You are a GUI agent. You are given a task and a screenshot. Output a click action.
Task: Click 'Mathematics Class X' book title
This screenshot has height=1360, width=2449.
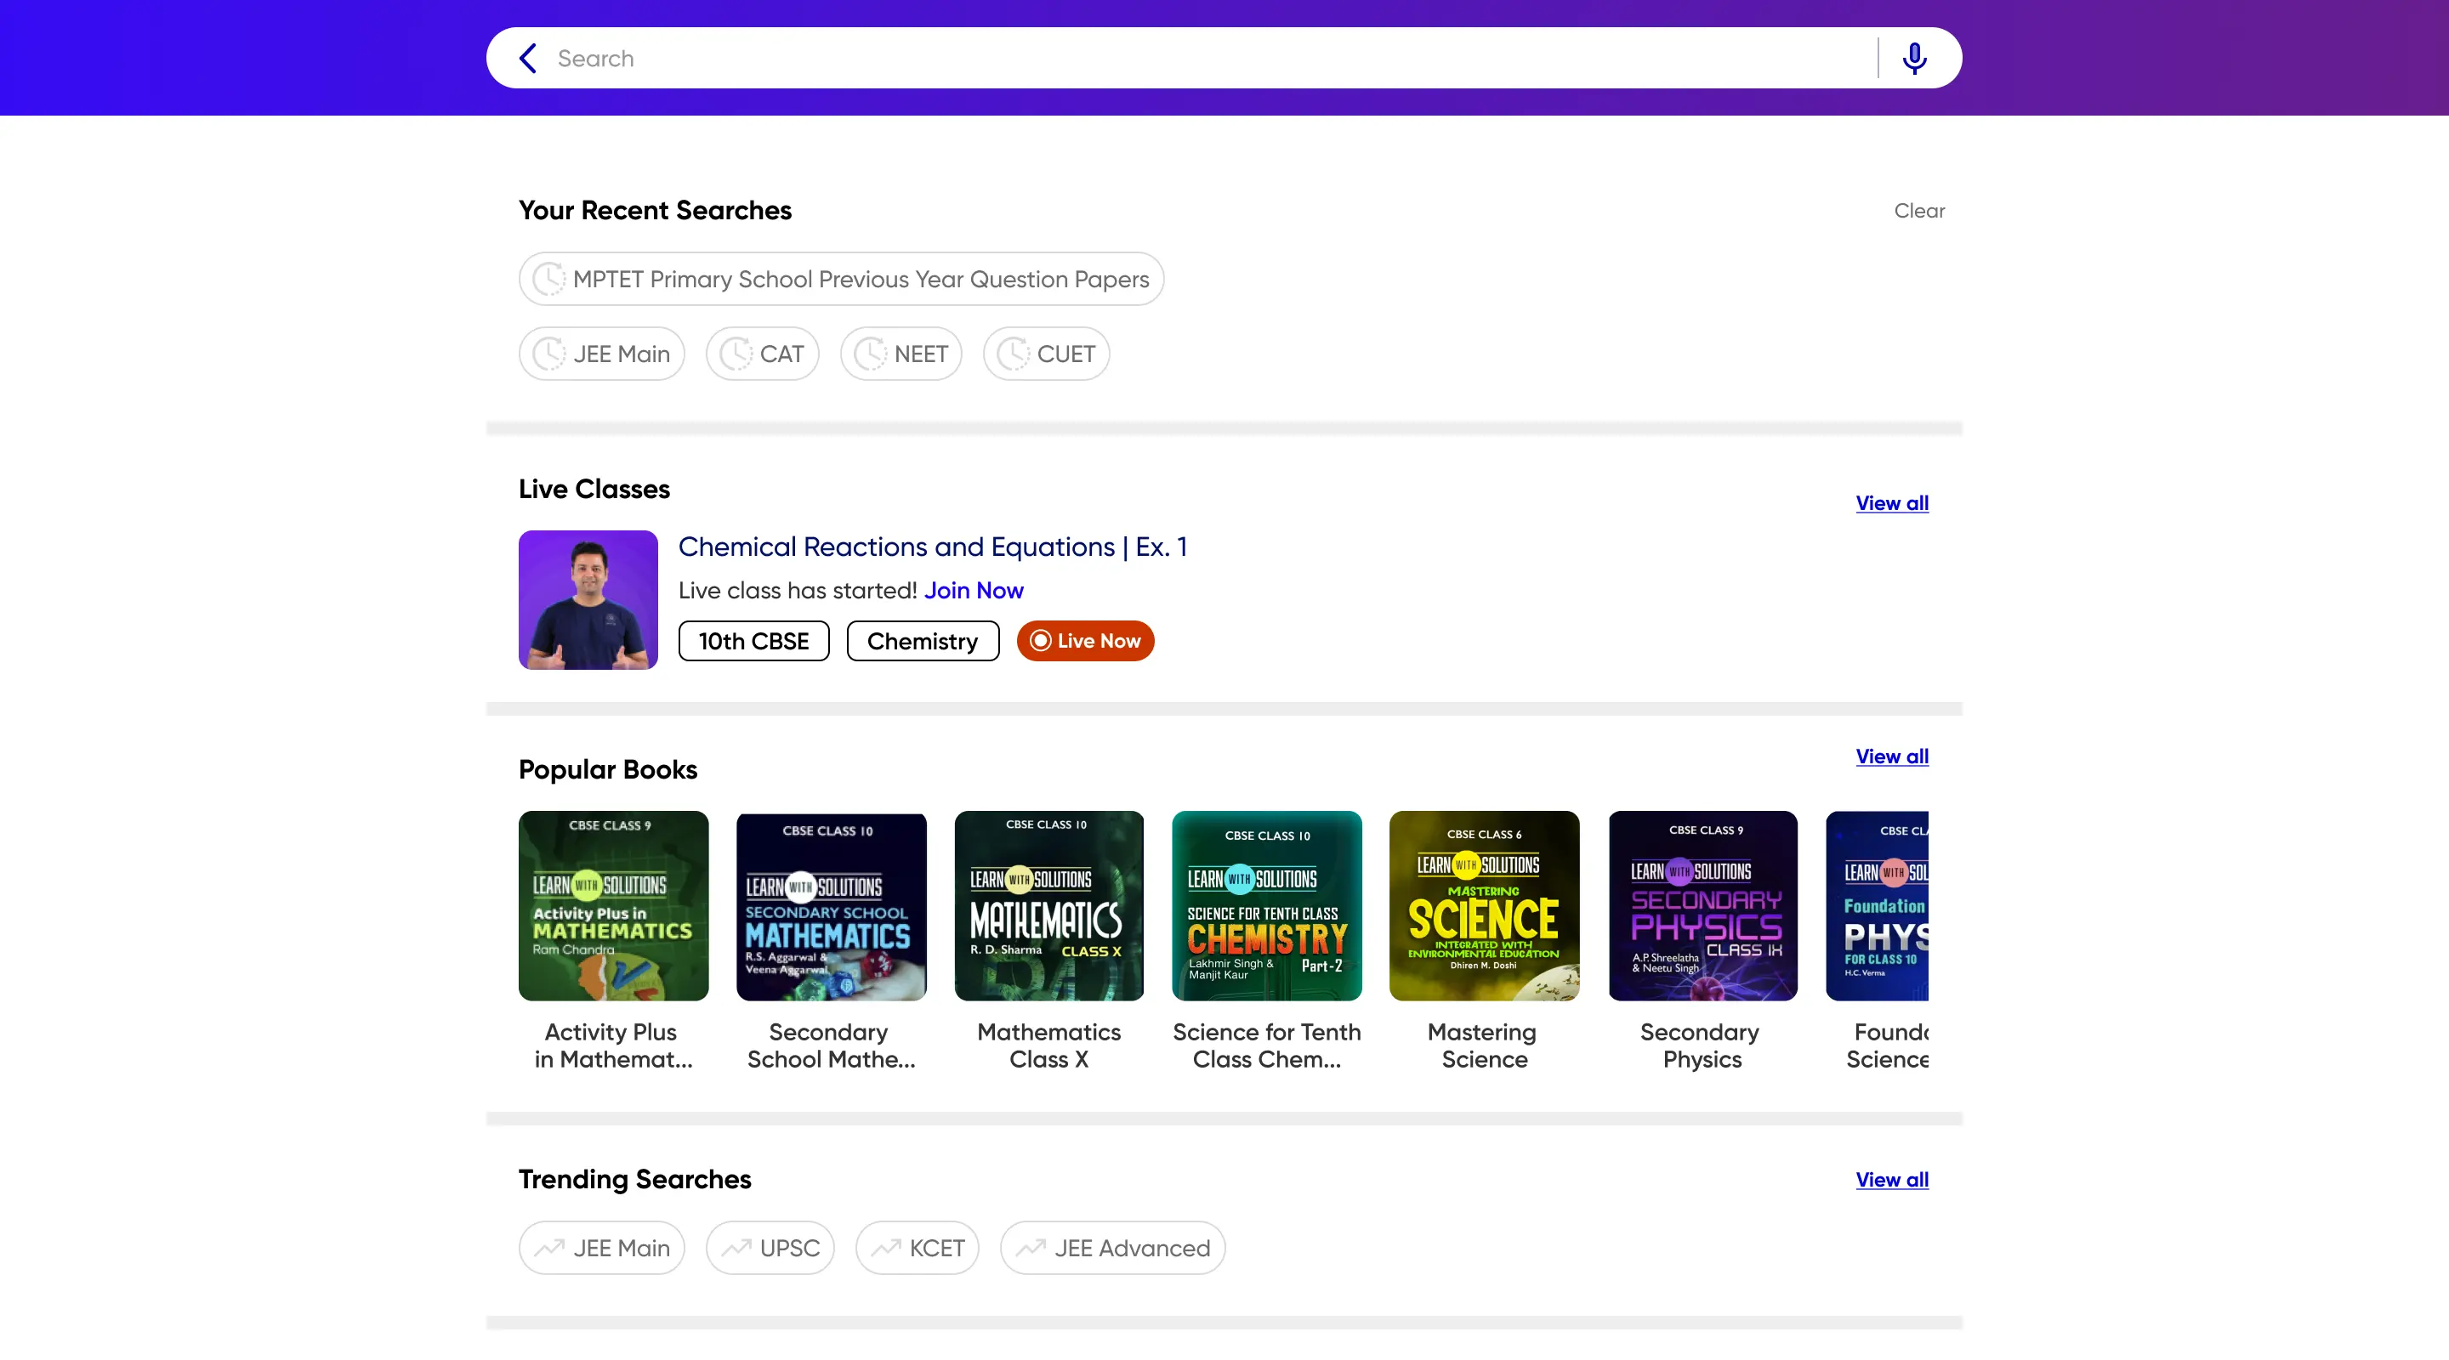(1048, 1045)
